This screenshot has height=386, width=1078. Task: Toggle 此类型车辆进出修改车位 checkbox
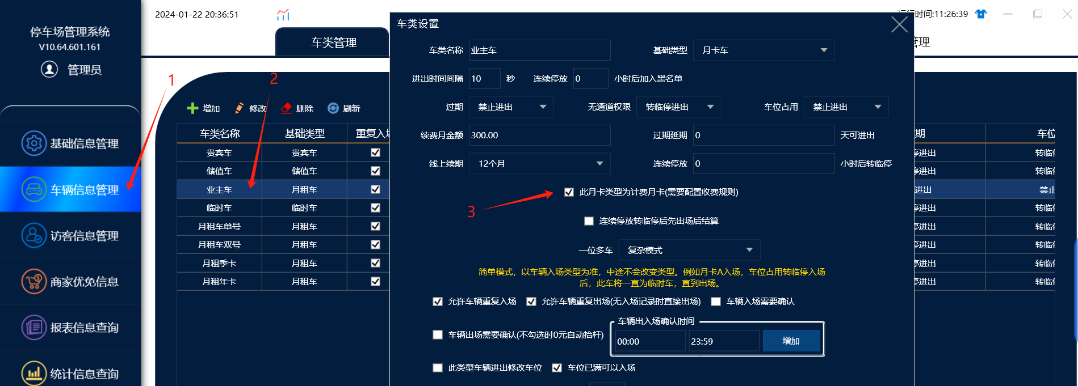[x=438, y=368]
